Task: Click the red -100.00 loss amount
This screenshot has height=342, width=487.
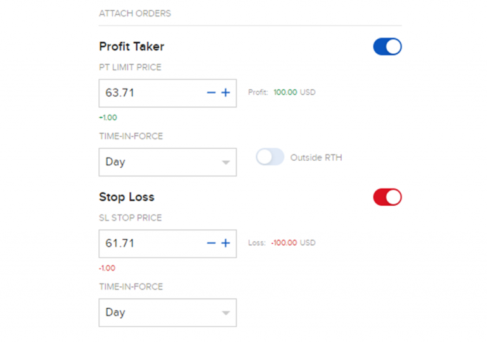Action: (x=284, y=243)
